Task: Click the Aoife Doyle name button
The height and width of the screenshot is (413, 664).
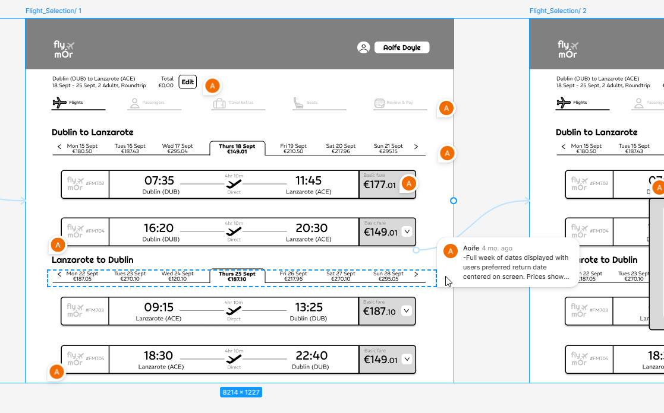Action: click(402, 47)
